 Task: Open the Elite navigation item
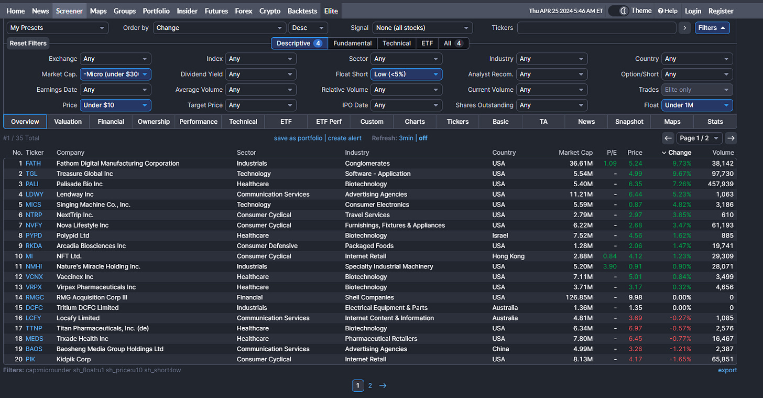click(331, 11)
